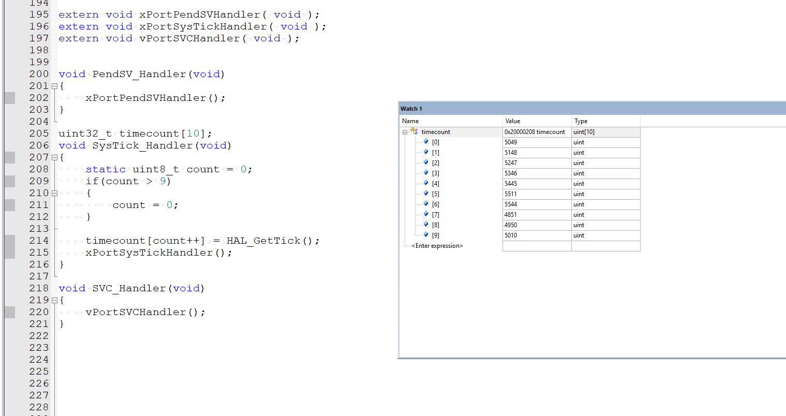
Task: Click the element icon of timecount [5]
Action: [x=426, y=194]
